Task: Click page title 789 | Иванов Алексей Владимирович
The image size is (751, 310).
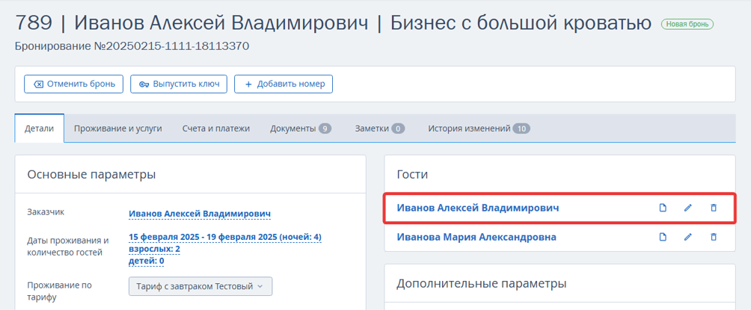Action: [191, 23]
